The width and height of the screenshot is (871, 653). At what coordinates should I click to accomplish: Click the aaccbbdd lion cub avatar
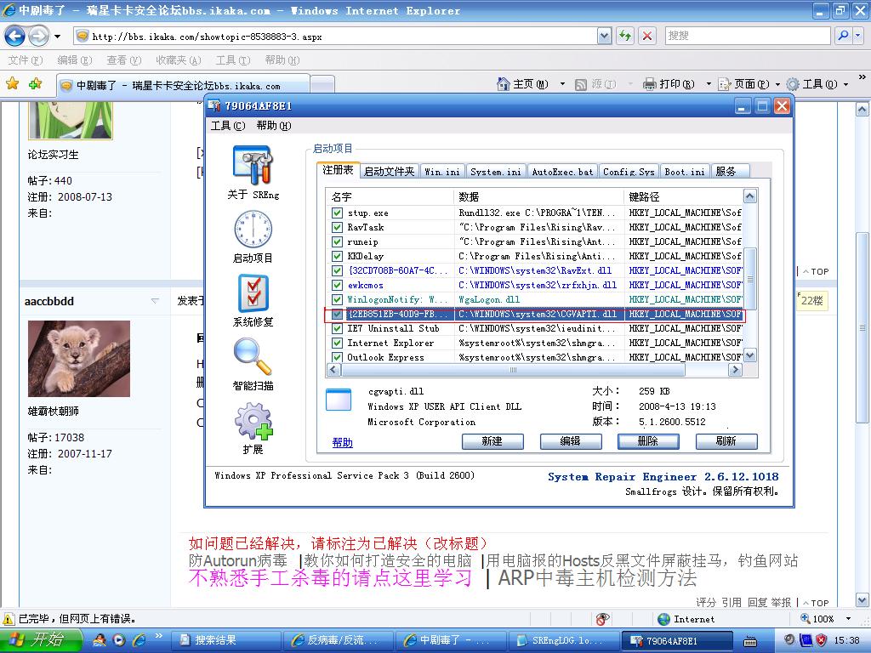(x=79, y=359)
